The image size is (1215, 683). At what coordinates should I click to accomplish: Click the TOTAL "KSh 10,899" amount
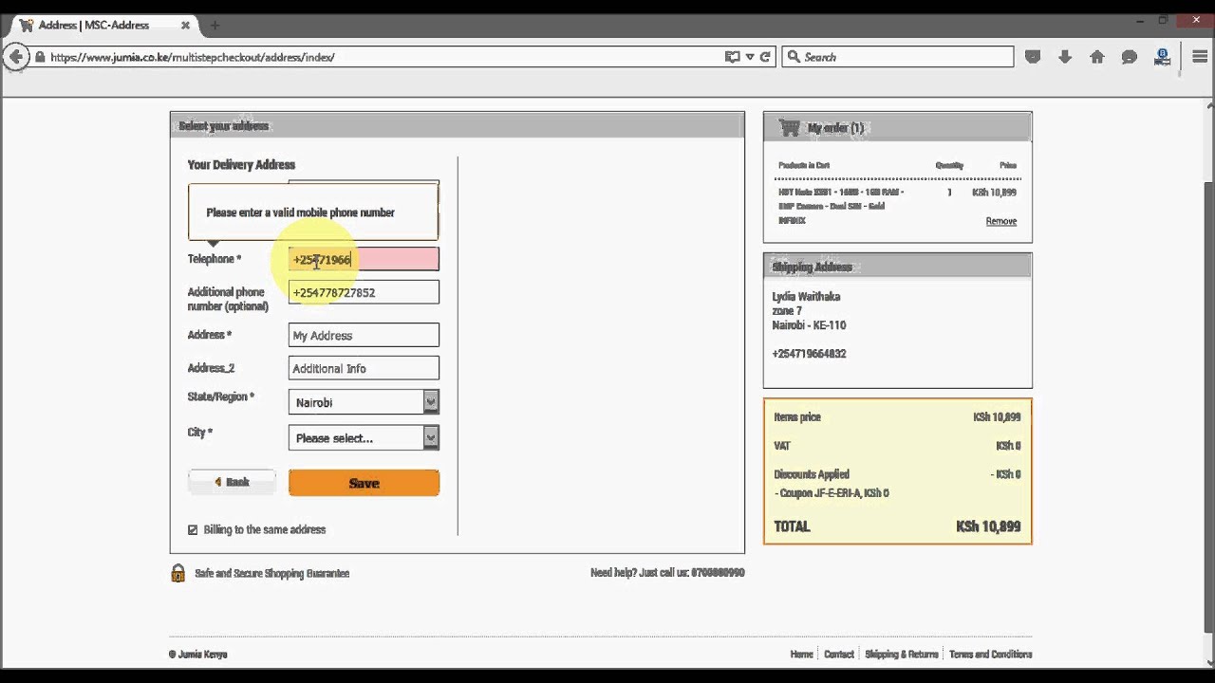click(988, 526)
